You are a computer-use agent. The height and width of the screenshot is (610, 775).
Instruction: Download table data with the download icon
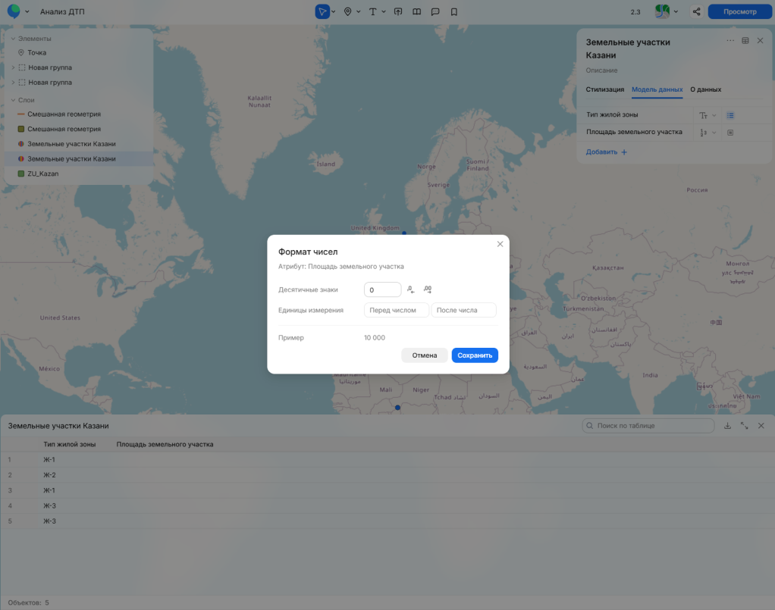pos(727,426)
